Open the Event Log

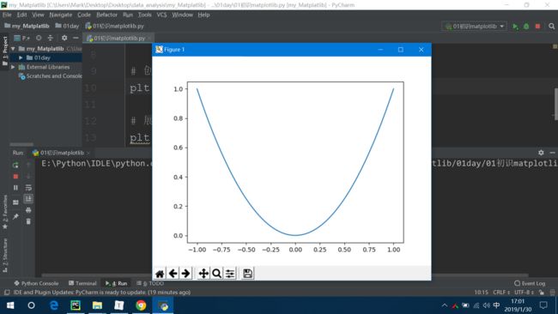click(x=530, y=283)
